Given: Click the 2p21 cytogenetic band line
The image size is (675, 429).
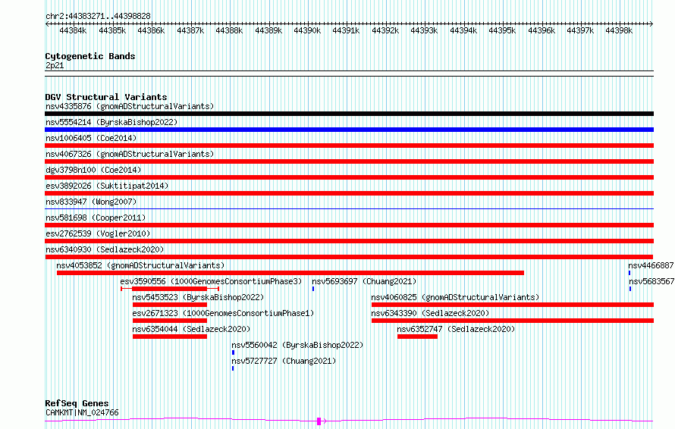Looking at the screenshot, I should click(349, 71).
